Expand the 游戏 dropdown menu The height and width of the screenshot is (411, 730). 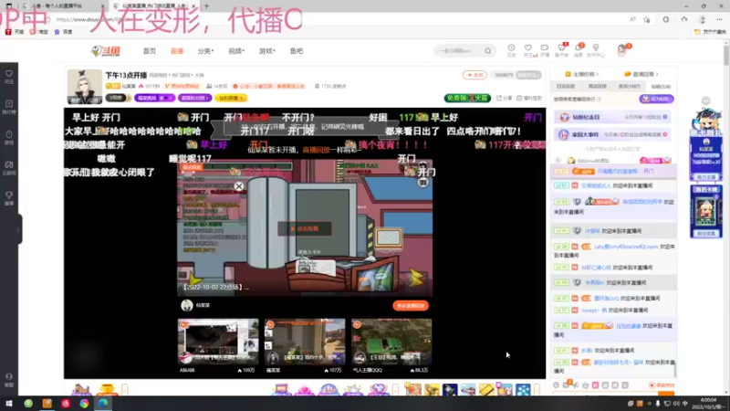(266, 51)
